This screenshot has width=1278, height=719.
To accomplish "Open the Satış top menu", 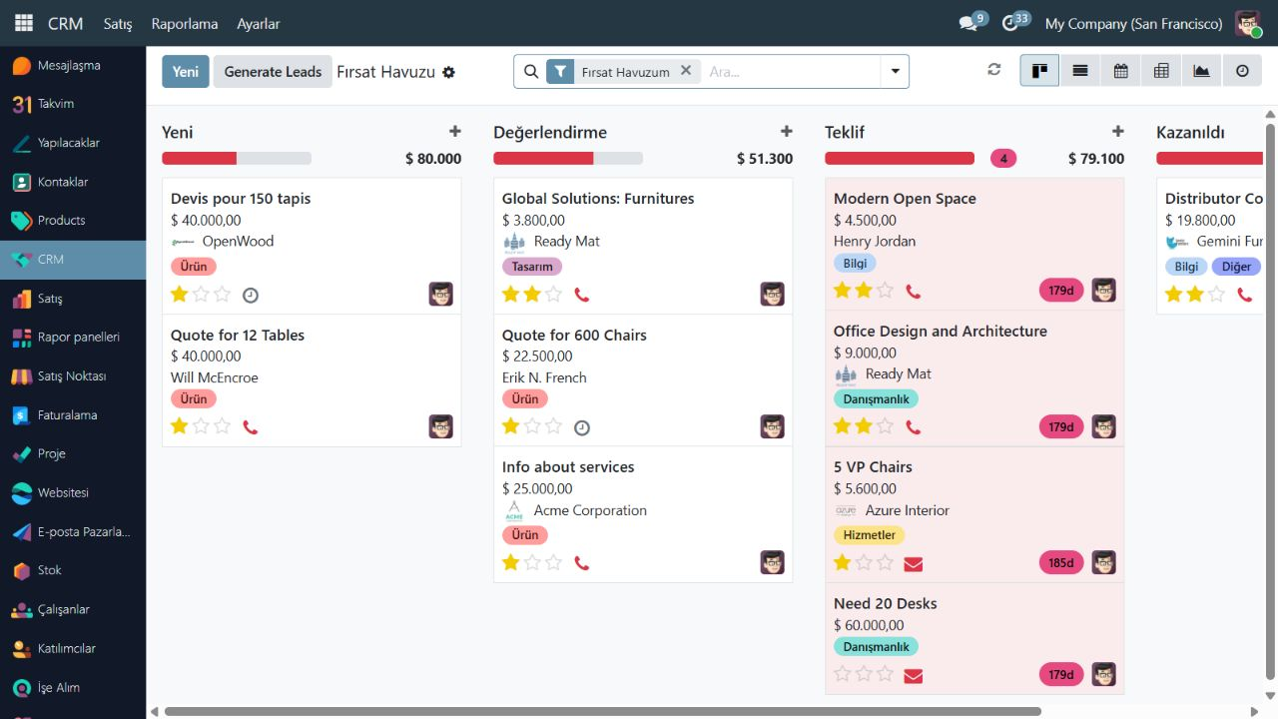I will click(118, 23).
